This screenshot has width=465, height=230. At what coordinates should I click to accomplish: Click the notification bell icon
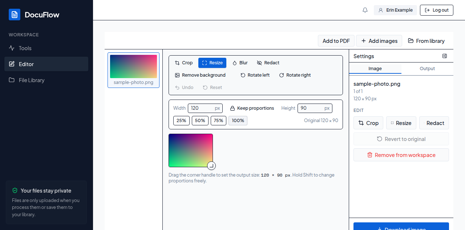click(x=365, y=10)
